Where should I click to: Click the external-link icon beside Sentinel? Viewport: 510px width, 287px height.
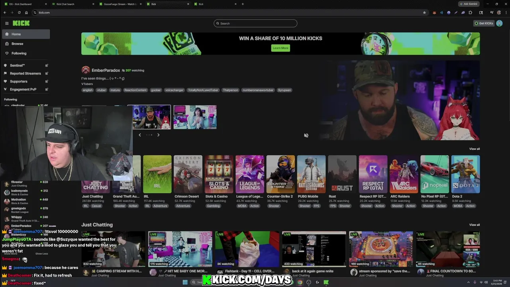[x=47, y=65]
